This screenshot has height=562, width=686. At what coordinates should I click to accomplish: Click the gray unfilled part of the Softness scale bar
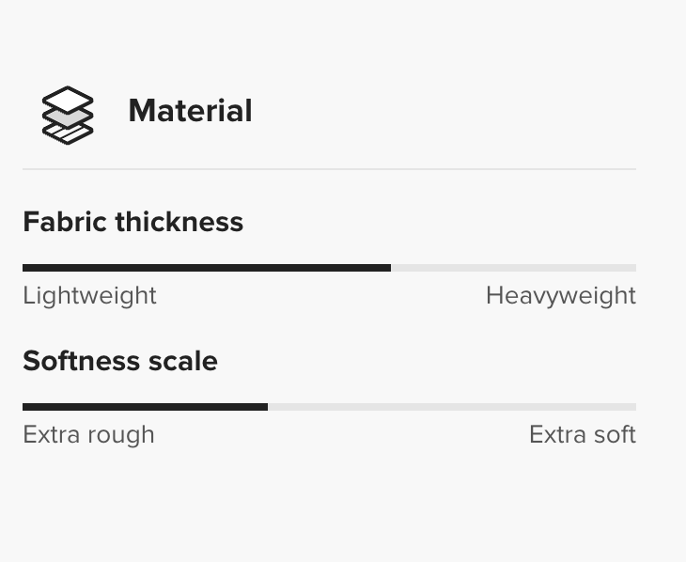tap(451, 407)
